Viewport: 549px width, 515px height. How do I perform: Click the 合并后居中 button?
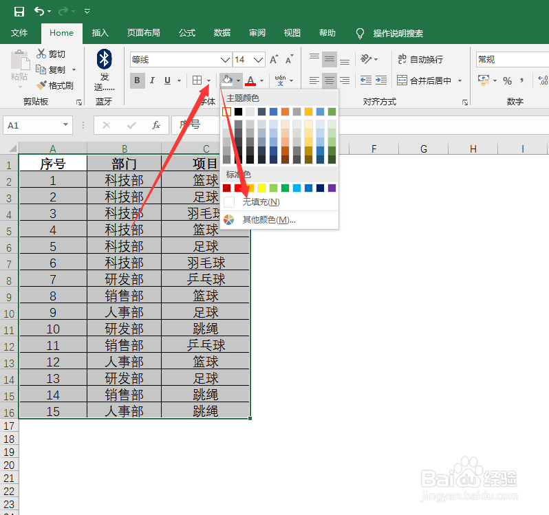tap(424, 81)
